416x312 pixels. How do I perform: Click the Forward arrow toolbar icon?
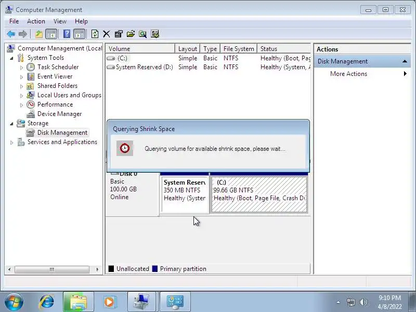[23, 34]
